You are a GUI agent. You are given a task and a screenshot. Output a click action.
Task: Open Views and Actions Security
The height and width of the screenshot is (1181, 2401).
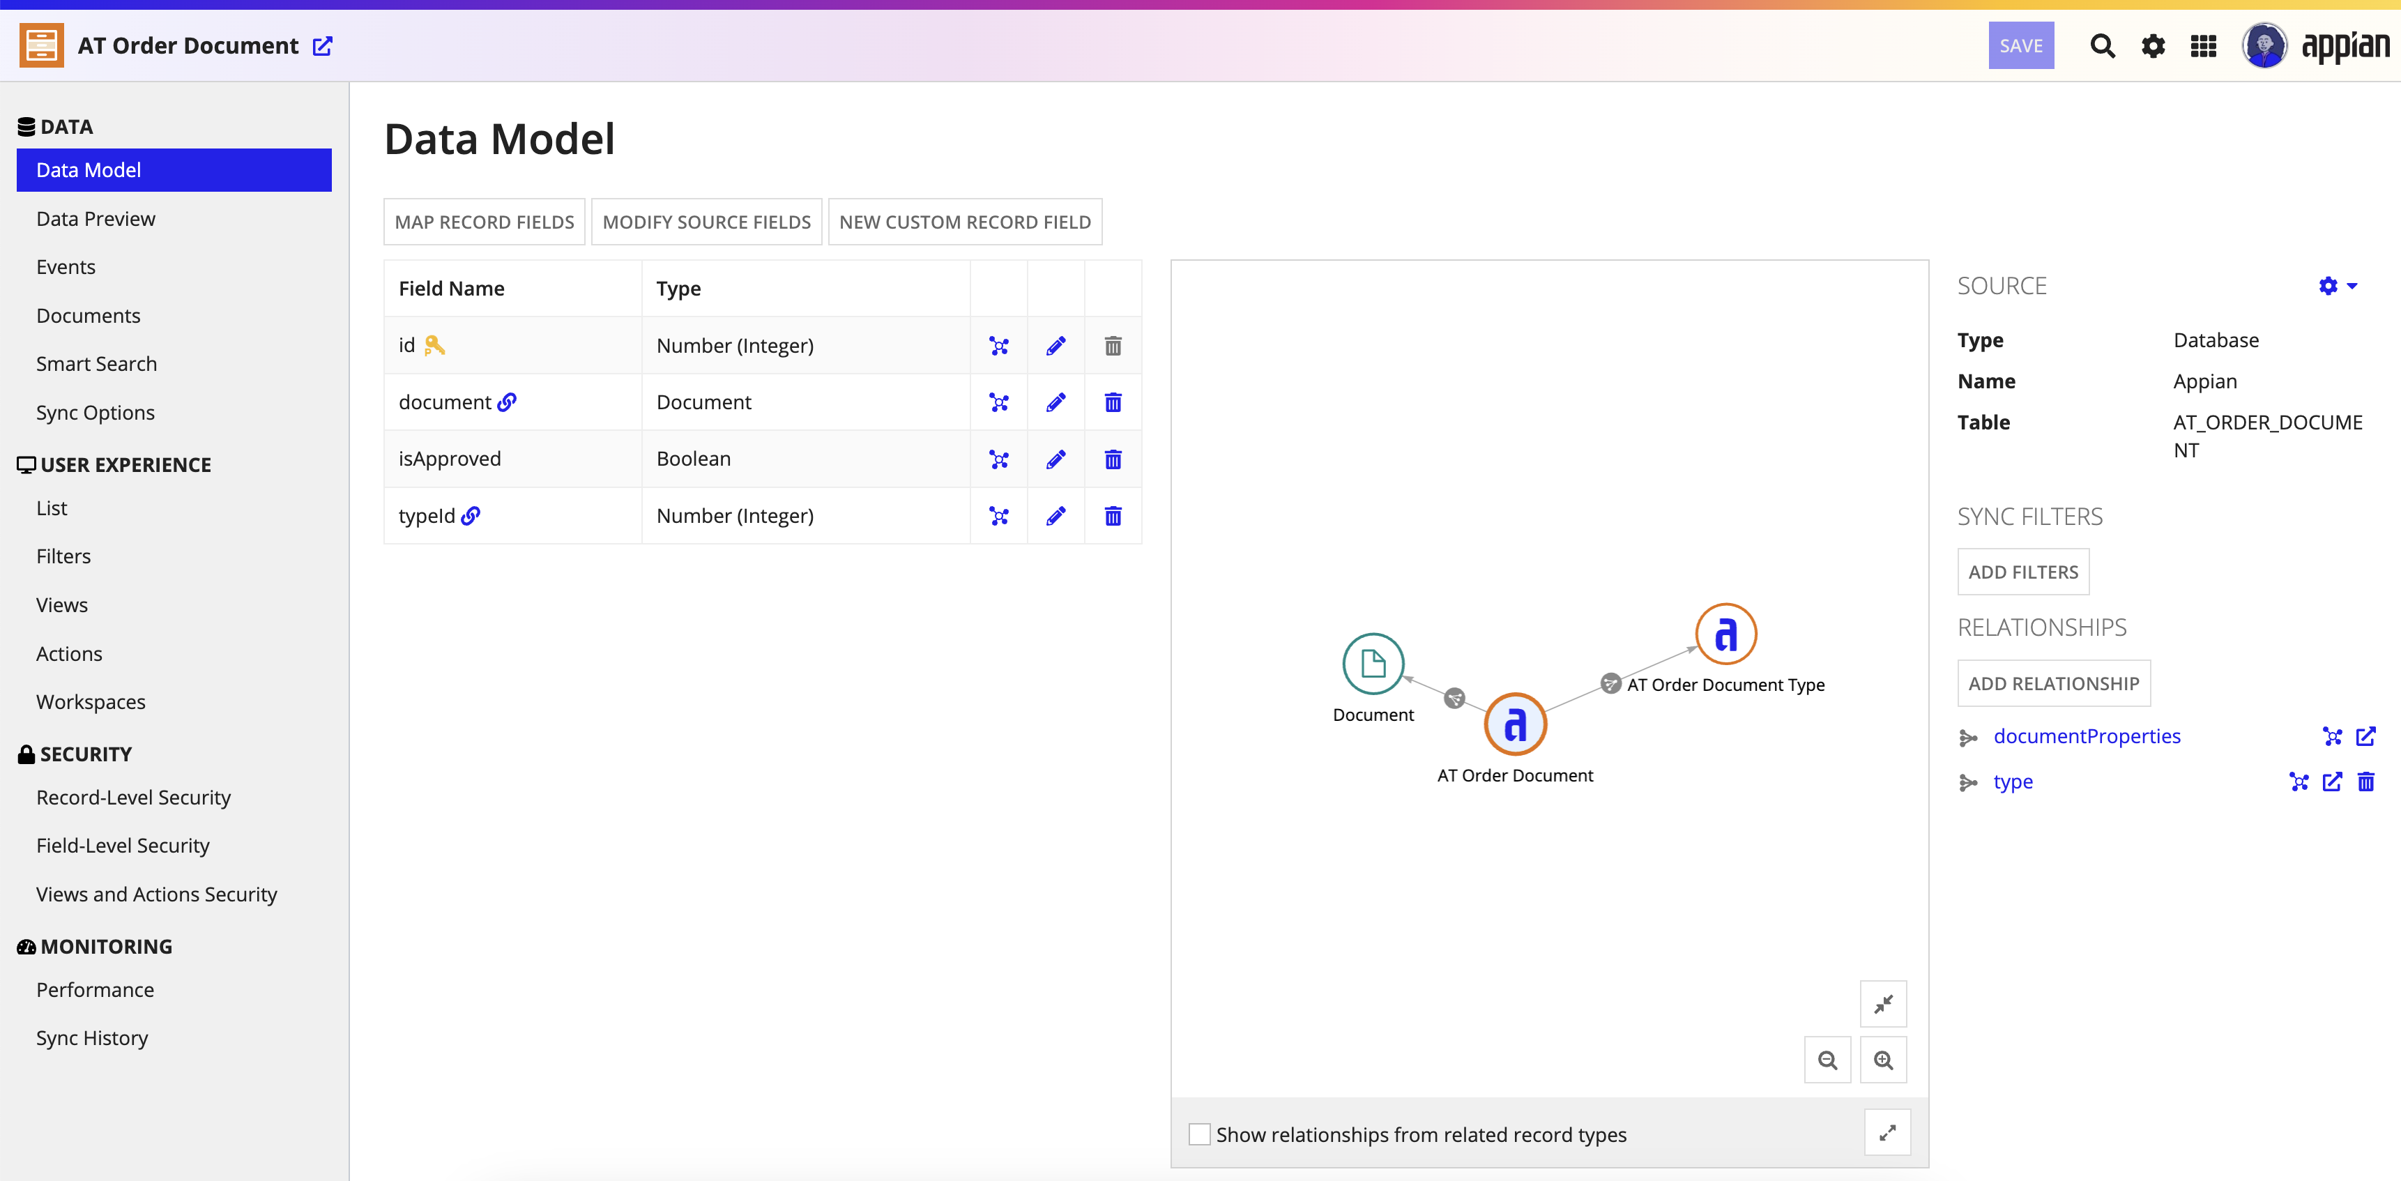(x=157, y=895)
